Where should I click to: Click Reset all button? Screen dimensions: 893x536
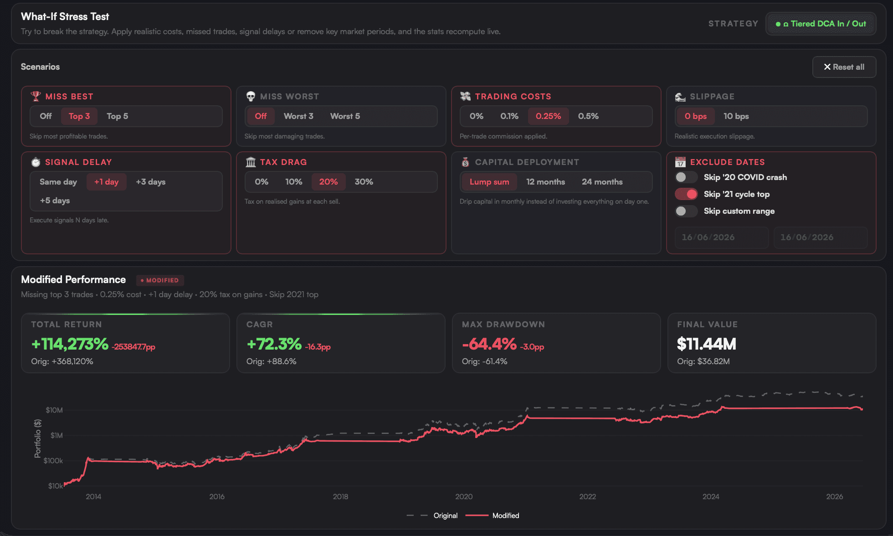(x=844, y=67)
